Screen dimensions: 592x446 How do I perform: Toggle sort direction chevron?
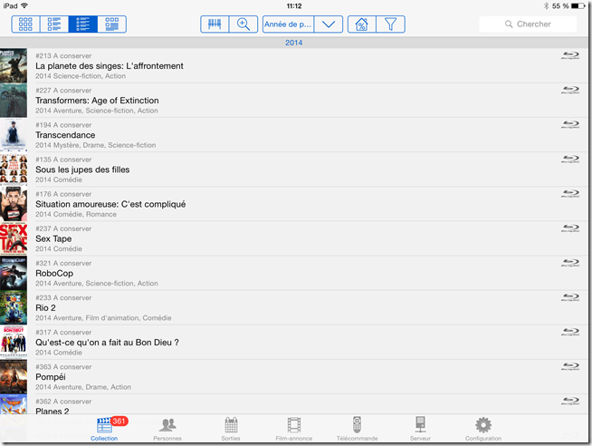click(x=329, y=24)
